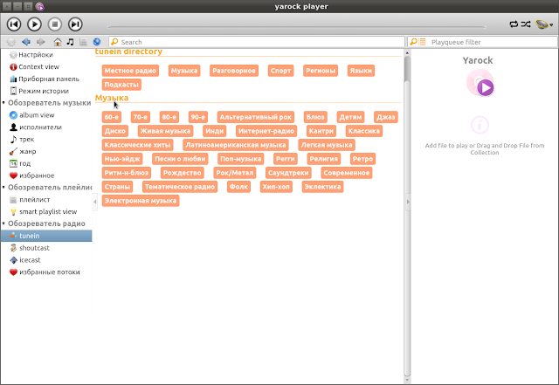Viewport: 559px width, 385px height.
Task: Open Поп-музыка genre tag
Action: coord(241,159)
